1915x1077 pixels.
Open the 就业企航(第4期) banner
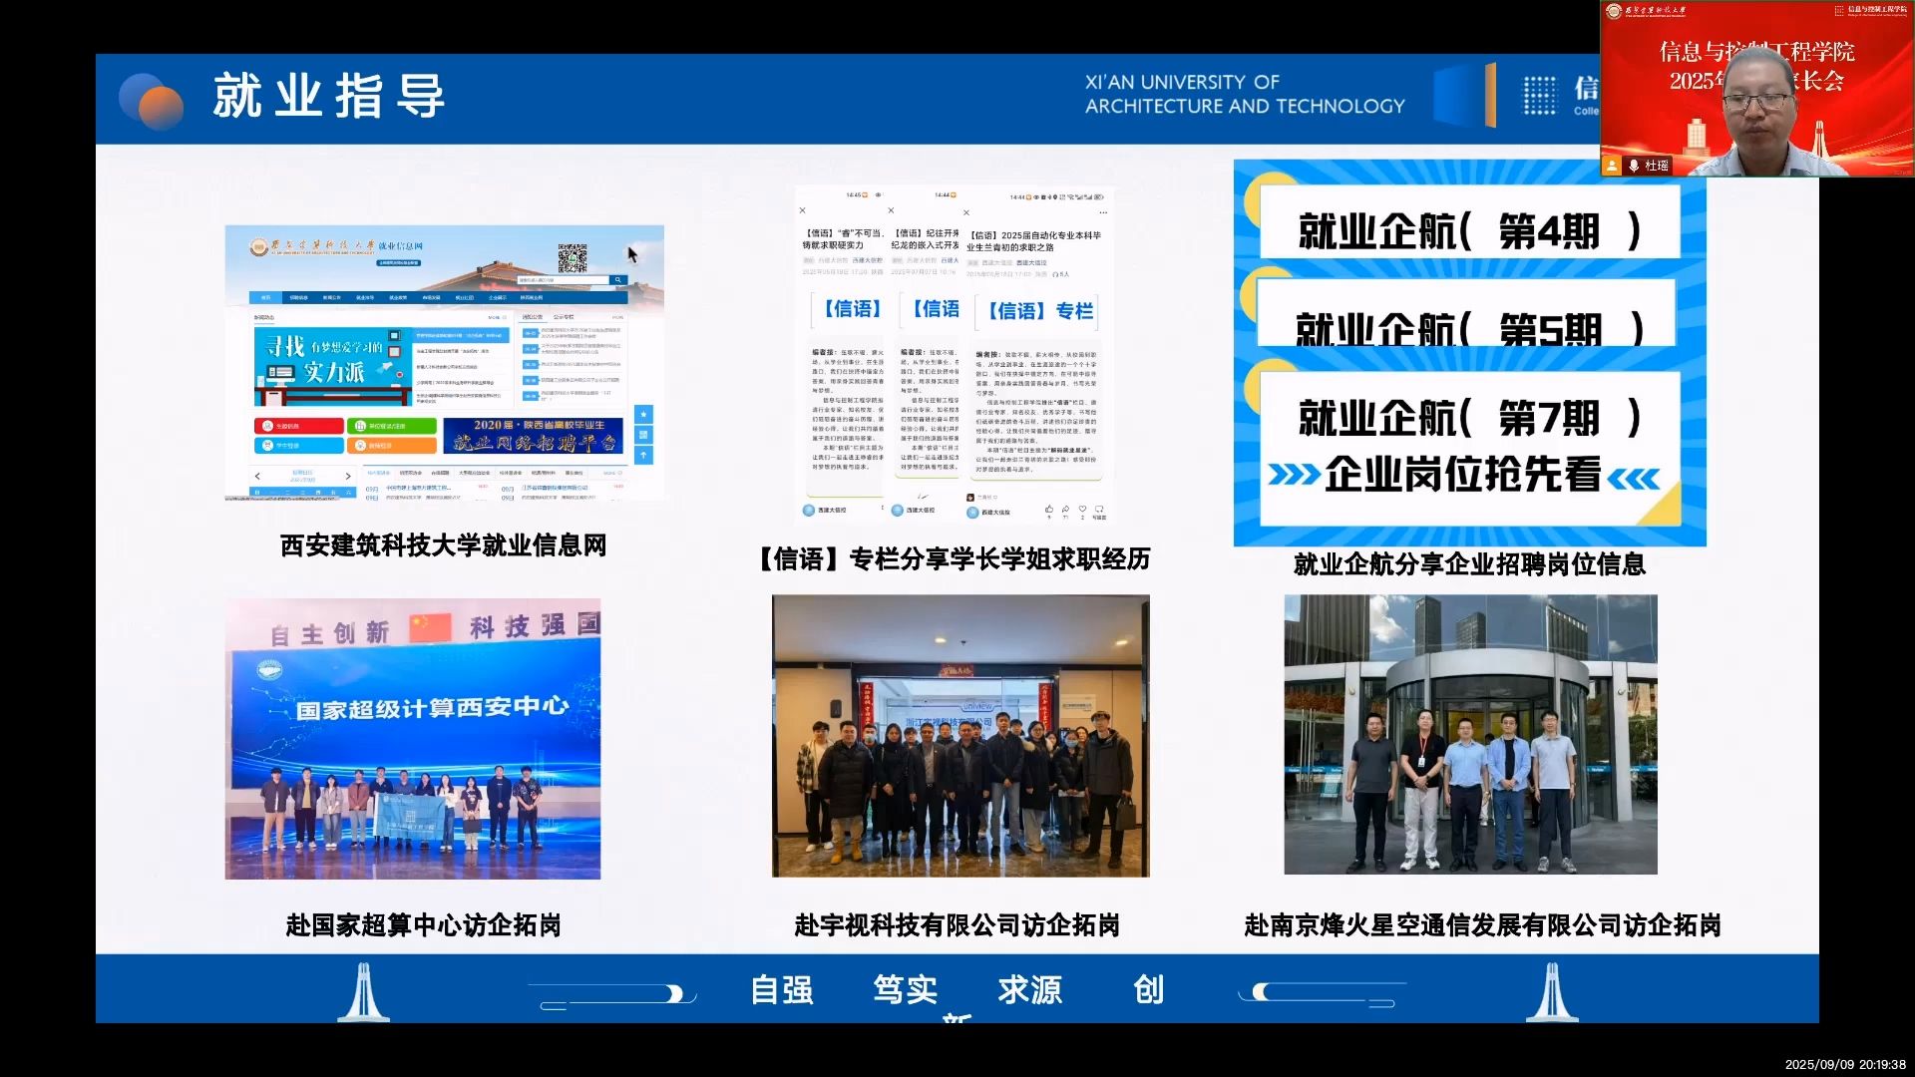tap(1468, 230)
